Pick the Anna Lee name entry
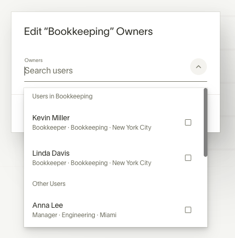Viewport: 235px width, 238px height. click(x=47, y=205)
